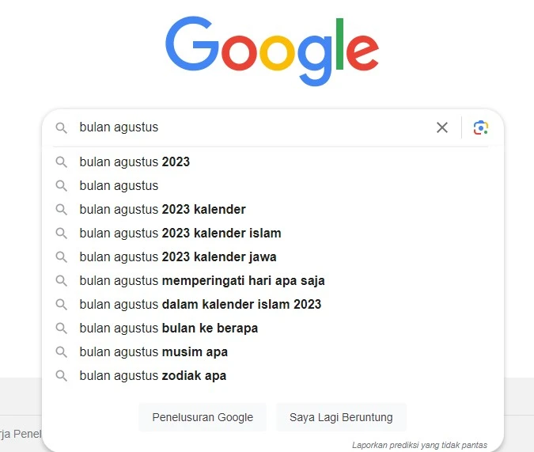Select "bulan agustus zodiak apa" suggestion
This screenshot has width=534, height=452.
153,376
